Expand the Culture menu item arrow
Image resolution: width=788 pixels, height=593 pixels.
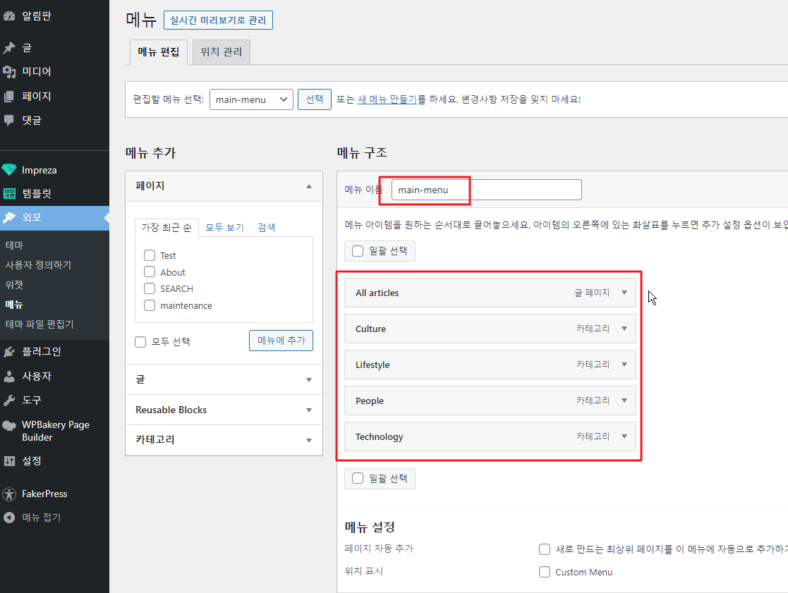624,329
